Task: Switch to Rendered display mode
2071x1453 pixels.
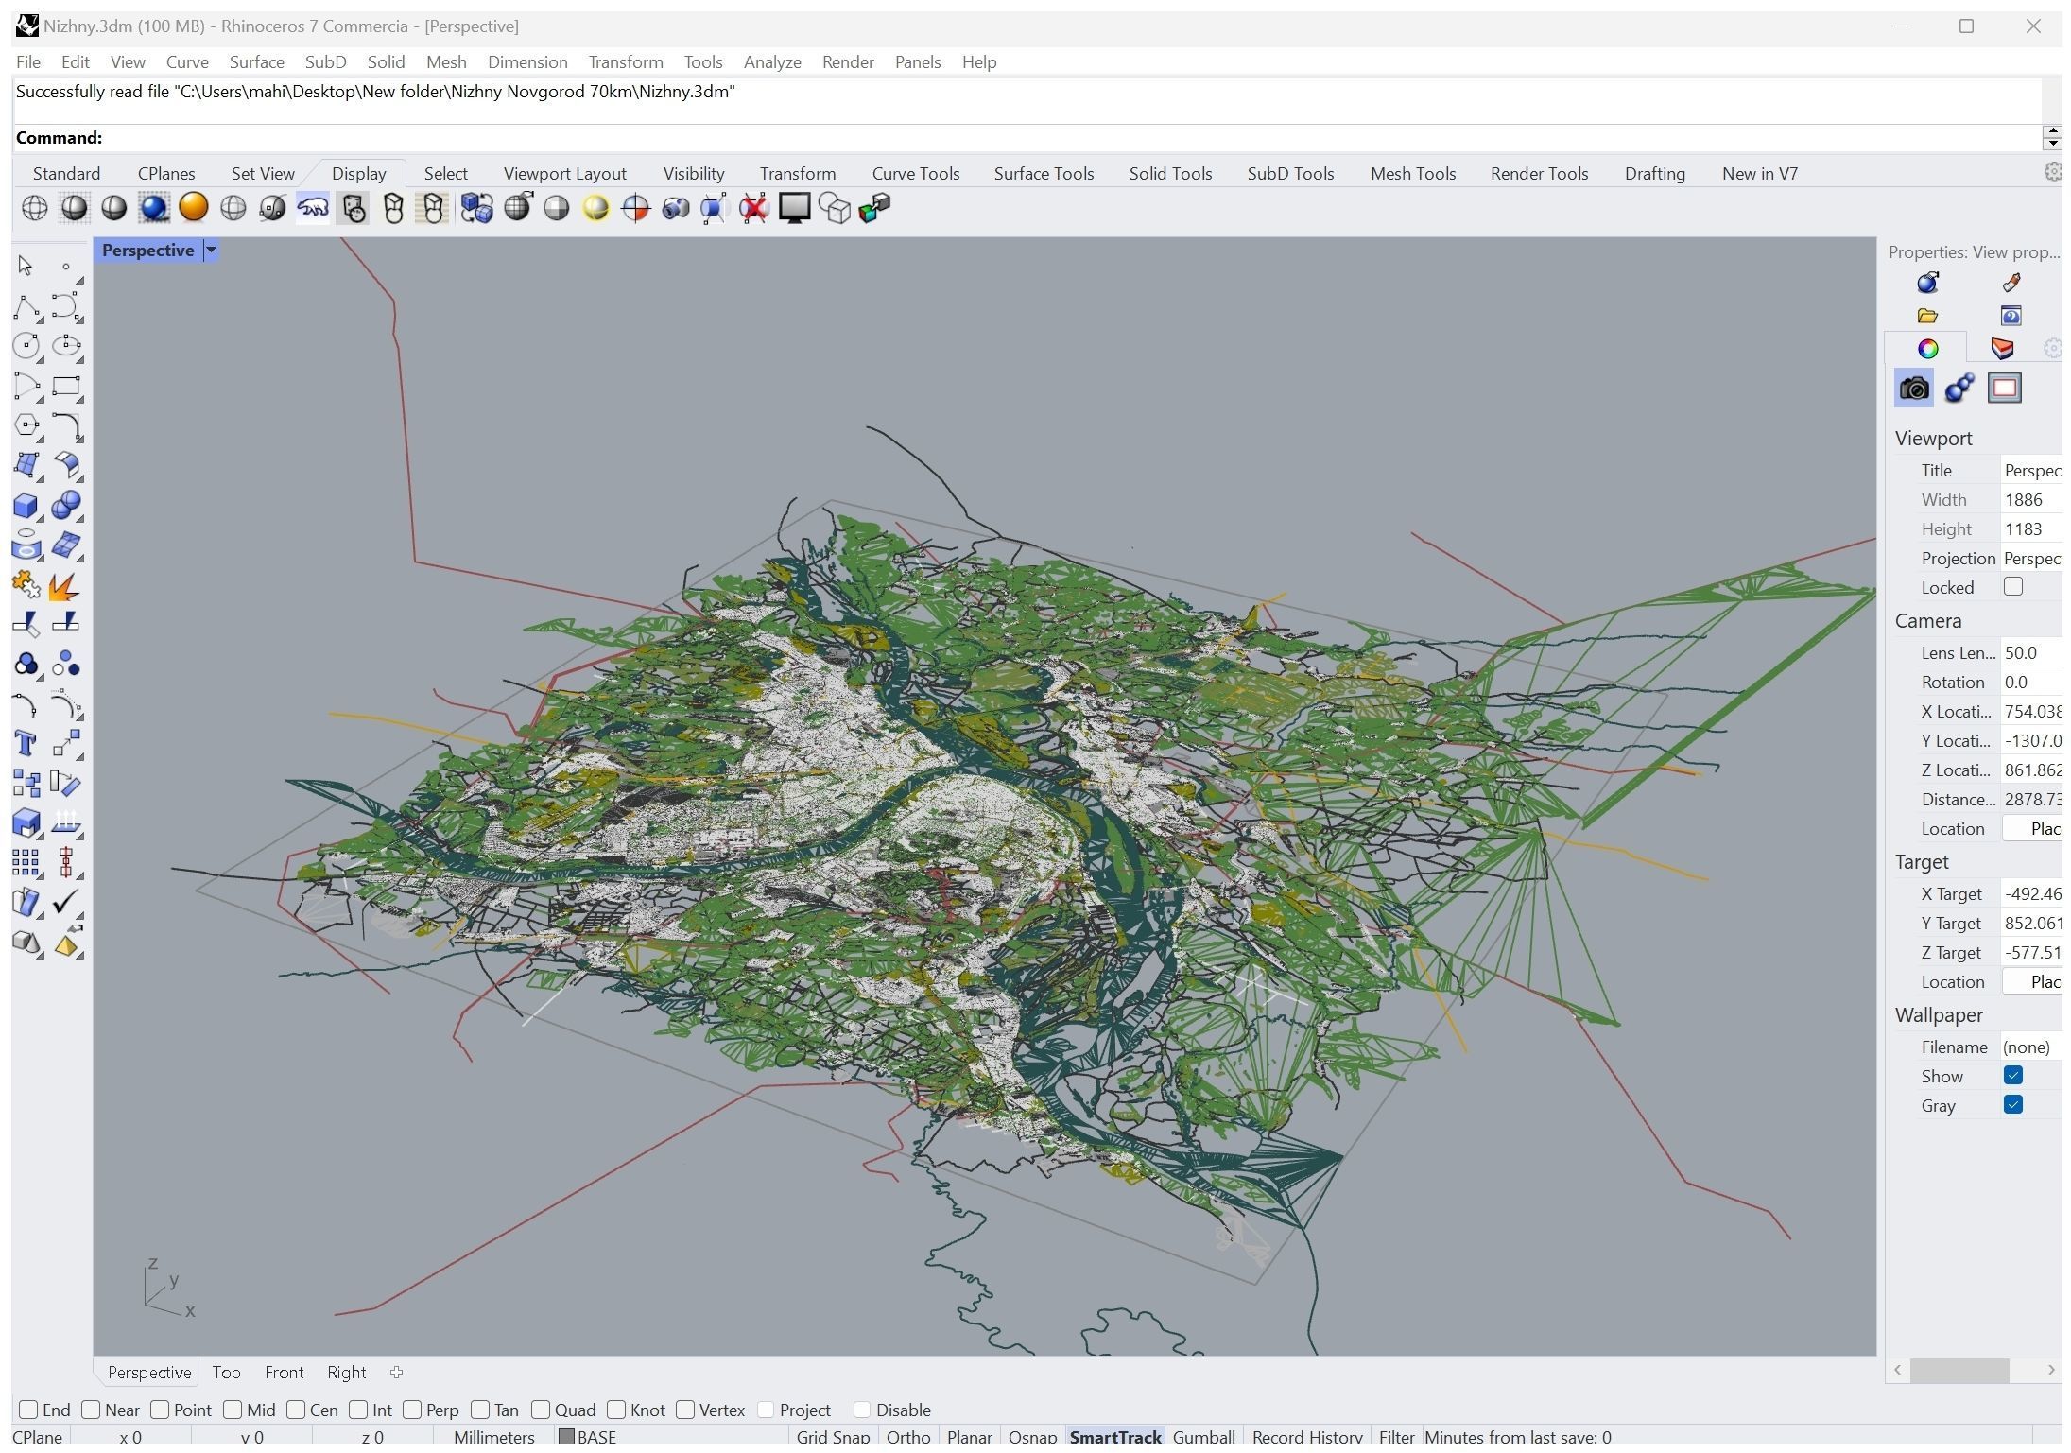Action: 154,208
